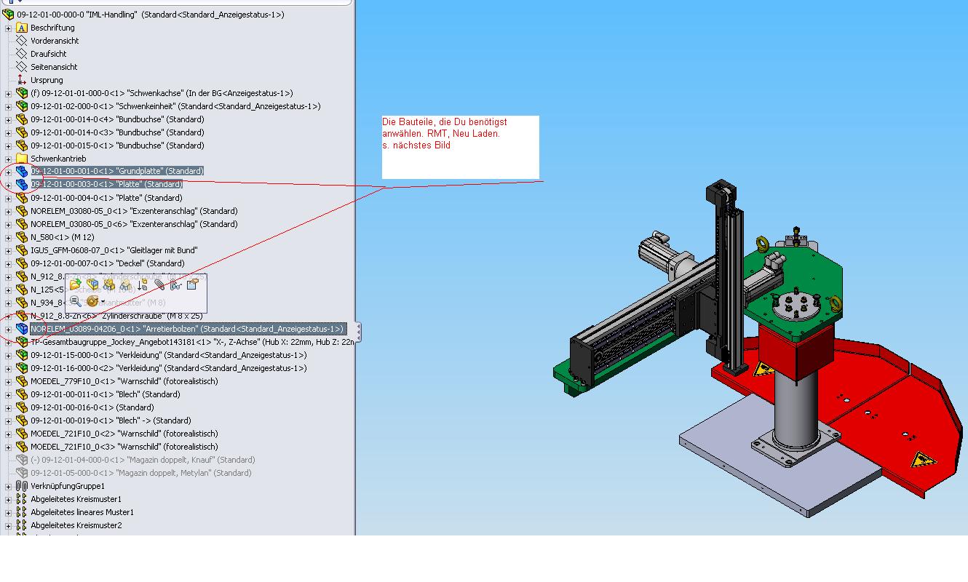The height and width of the screenshot is (582, 968).
Task: Click the Abgeleitetes lineares Muster1 pattern icon
Action: coord(22,512)
